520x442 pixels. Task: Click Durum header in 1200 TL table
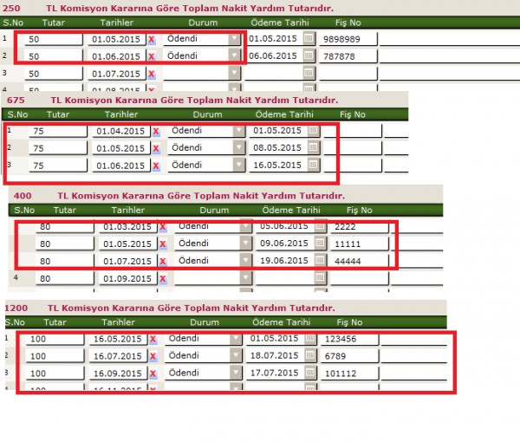point(205,322)
